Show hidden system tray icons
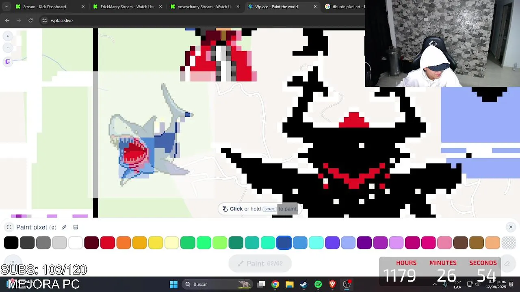The image size is (520, 292). [435, 284]
